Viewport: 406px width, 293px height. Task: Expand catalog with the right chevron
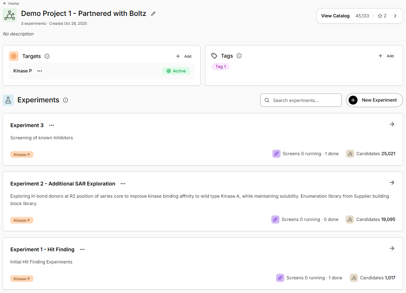[x=395, y=16]
